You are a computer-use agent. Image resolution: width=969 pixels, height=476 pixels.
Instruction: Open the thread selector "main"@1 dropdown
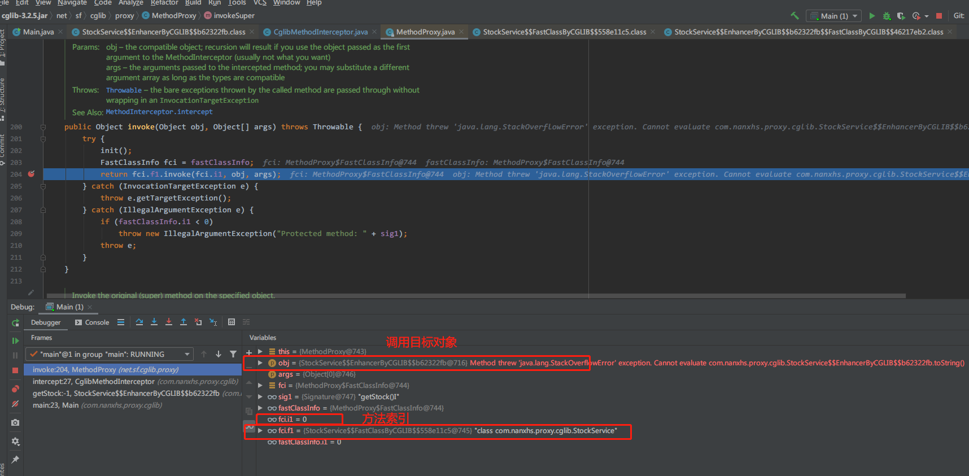(x=110, y=354)
